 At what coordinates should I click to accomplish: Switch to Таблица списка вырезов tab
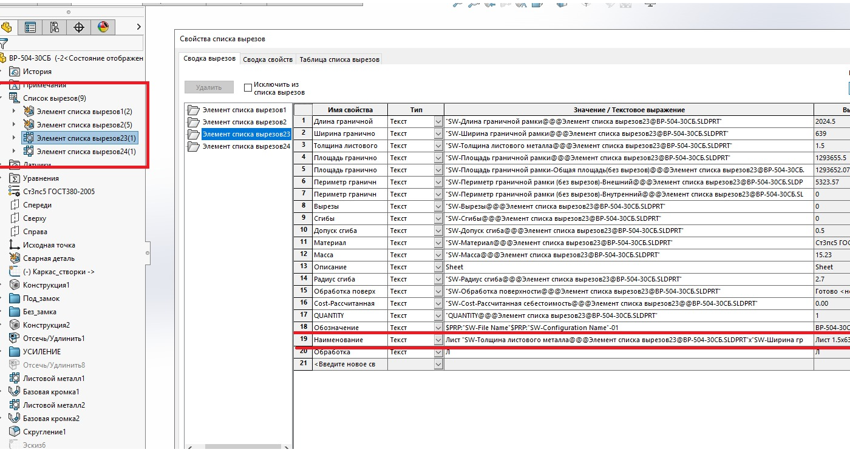(x=339, y=59)
